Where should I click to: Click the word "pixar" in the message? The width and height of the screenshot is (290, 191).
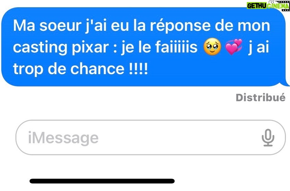point(90,47)
